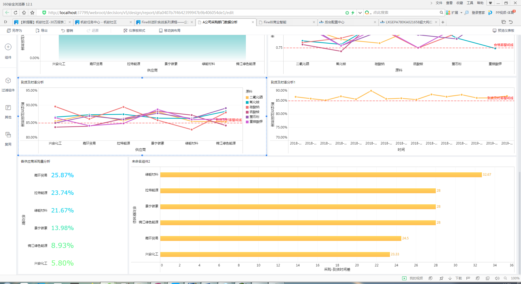Click the 点此搜索 search input field
This screenshot has width=521, height=284.
(x=404, y=13)
